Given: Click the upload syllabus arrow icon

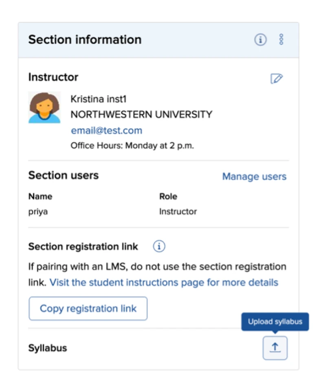Looking at the screenshot, I should [x=275, y=347].
